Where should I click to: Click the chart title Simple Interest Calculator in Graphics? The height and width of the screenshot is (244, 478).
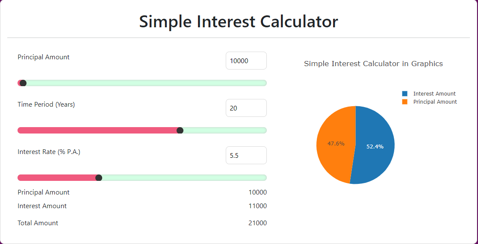tap(373, 64)
